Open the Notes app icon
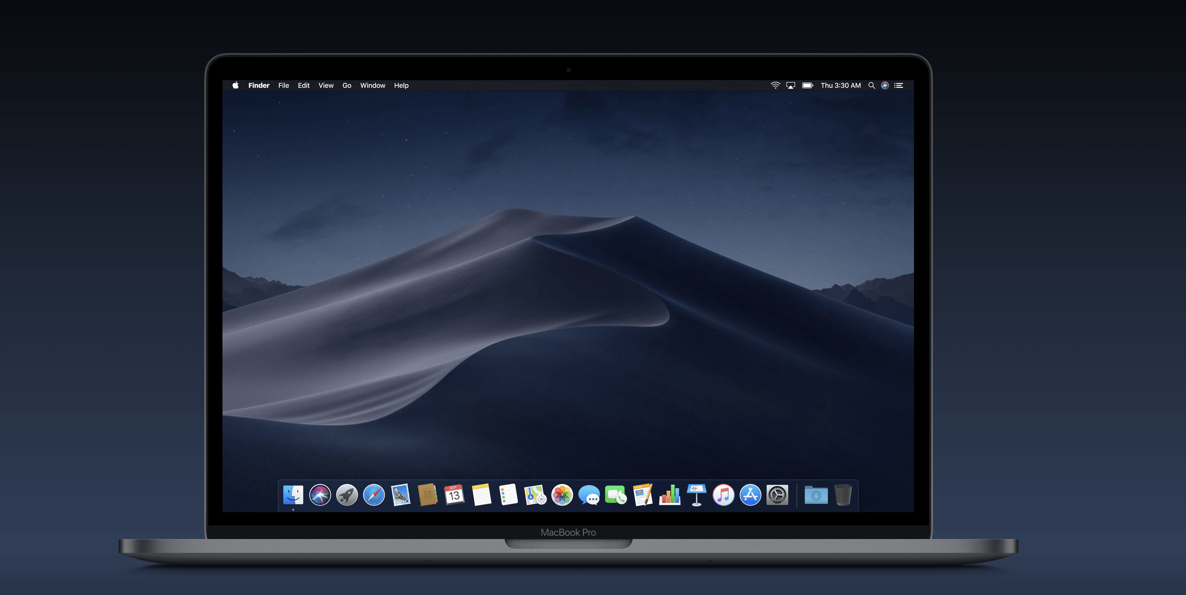 (x=482, y=495)
